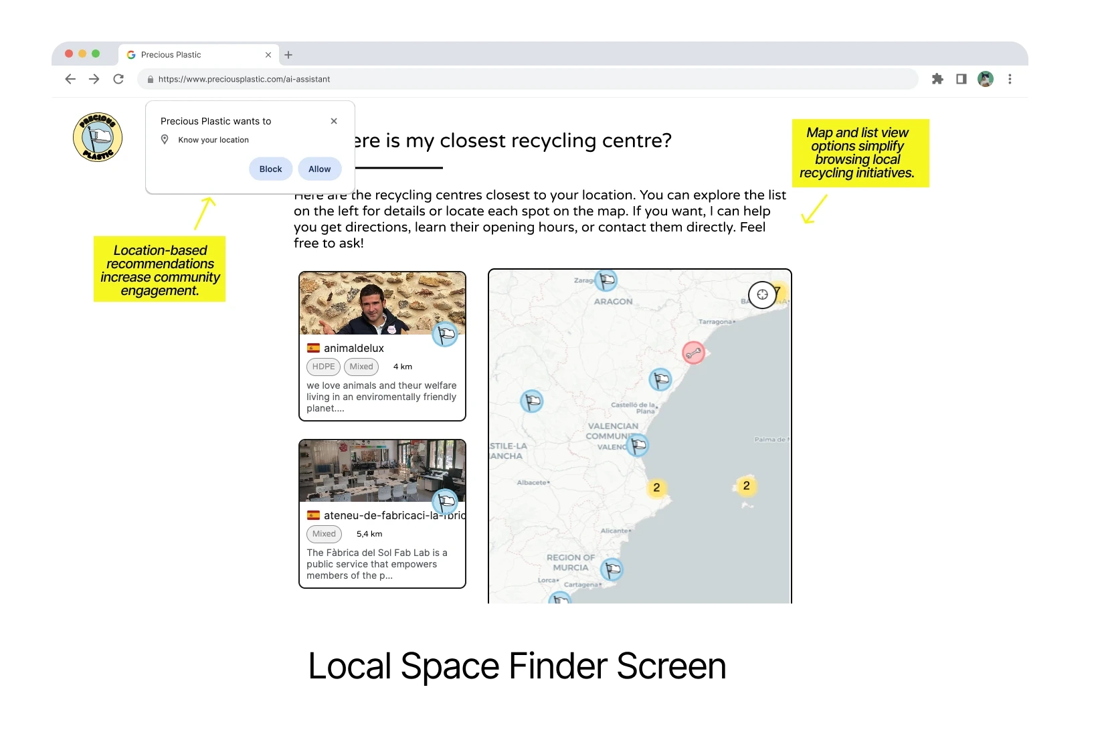Read the animaldelux description text
The height and width of the screenshot is (742, 1100).
(x=381, y=397)
